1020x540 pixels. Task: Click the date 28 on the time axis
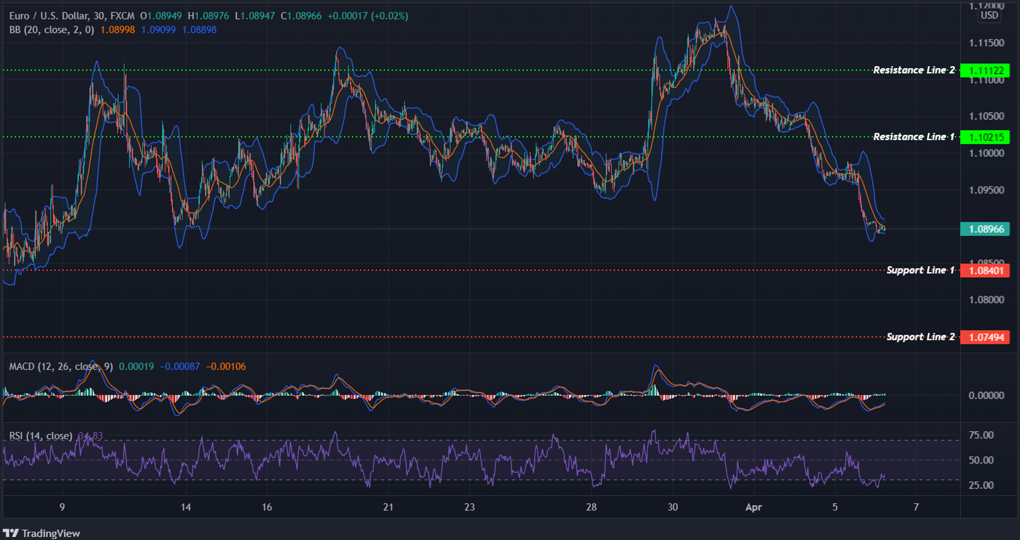[x=592, y=506]
